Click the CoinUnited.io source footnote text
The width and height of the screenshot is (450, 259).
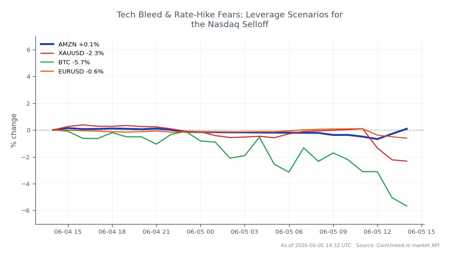360,245
